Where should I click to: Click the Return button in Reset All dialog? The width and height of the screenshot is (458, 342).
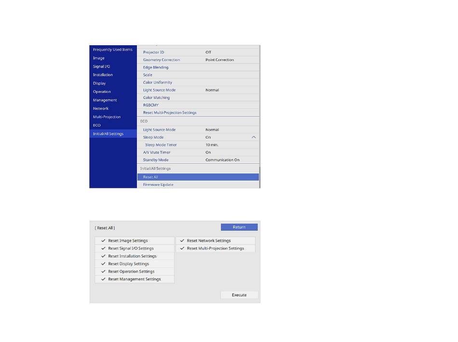coord(239,227)
